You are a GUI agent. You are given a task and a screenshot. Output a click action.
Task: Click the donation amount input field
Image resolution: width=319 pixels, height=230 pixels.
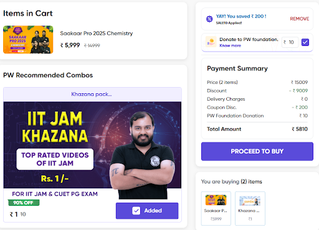(290, 42)
